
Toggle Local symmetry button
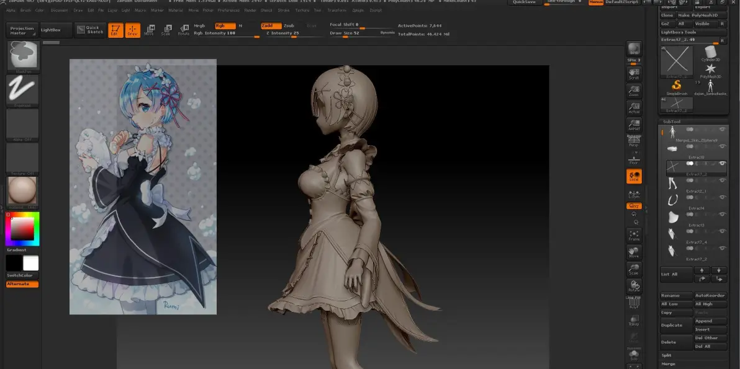(x=634, y=176)
